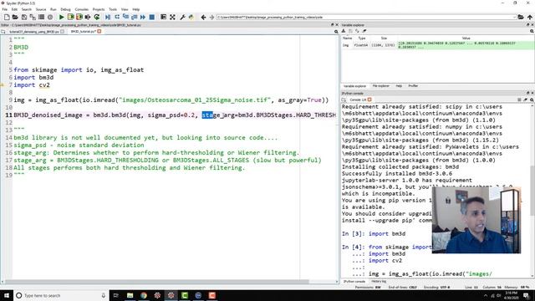535x301 pixels.
Task: Switch to the Profiler tab
Action: (413, 86)
